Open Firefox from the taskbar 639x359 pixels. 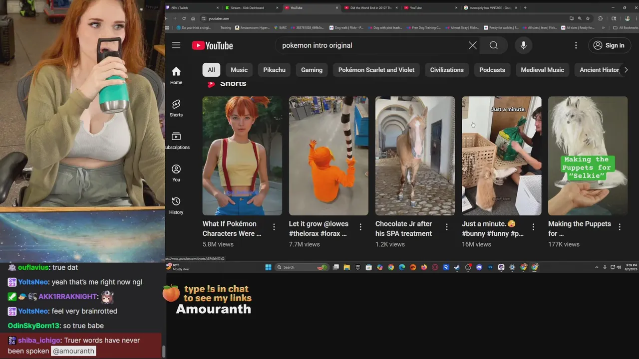click(424, 267)
